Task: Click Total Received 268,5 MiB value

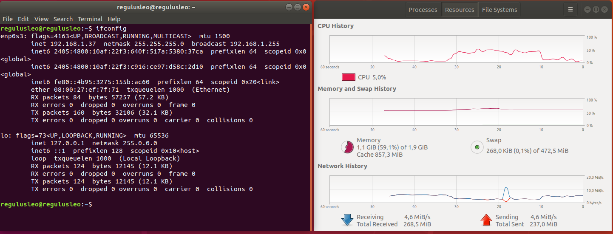Action: coord(417,224)
